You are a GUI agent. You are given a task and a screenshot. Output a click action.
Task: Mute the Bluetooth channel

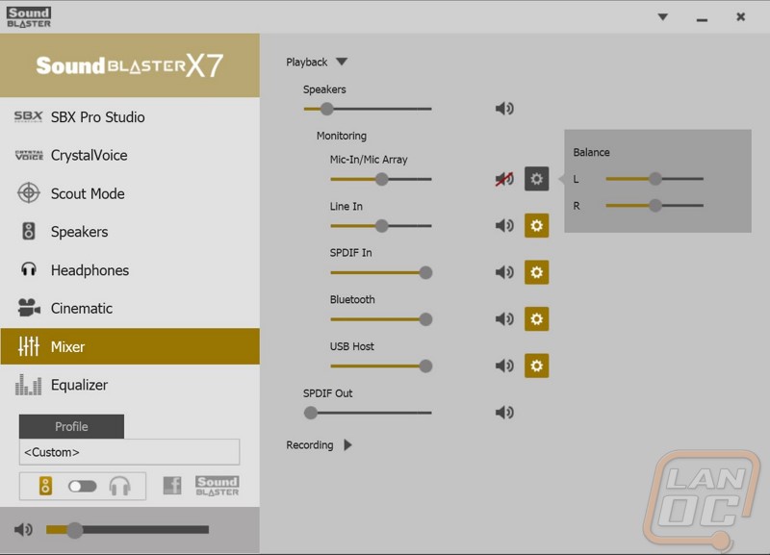tap(504, 319)
